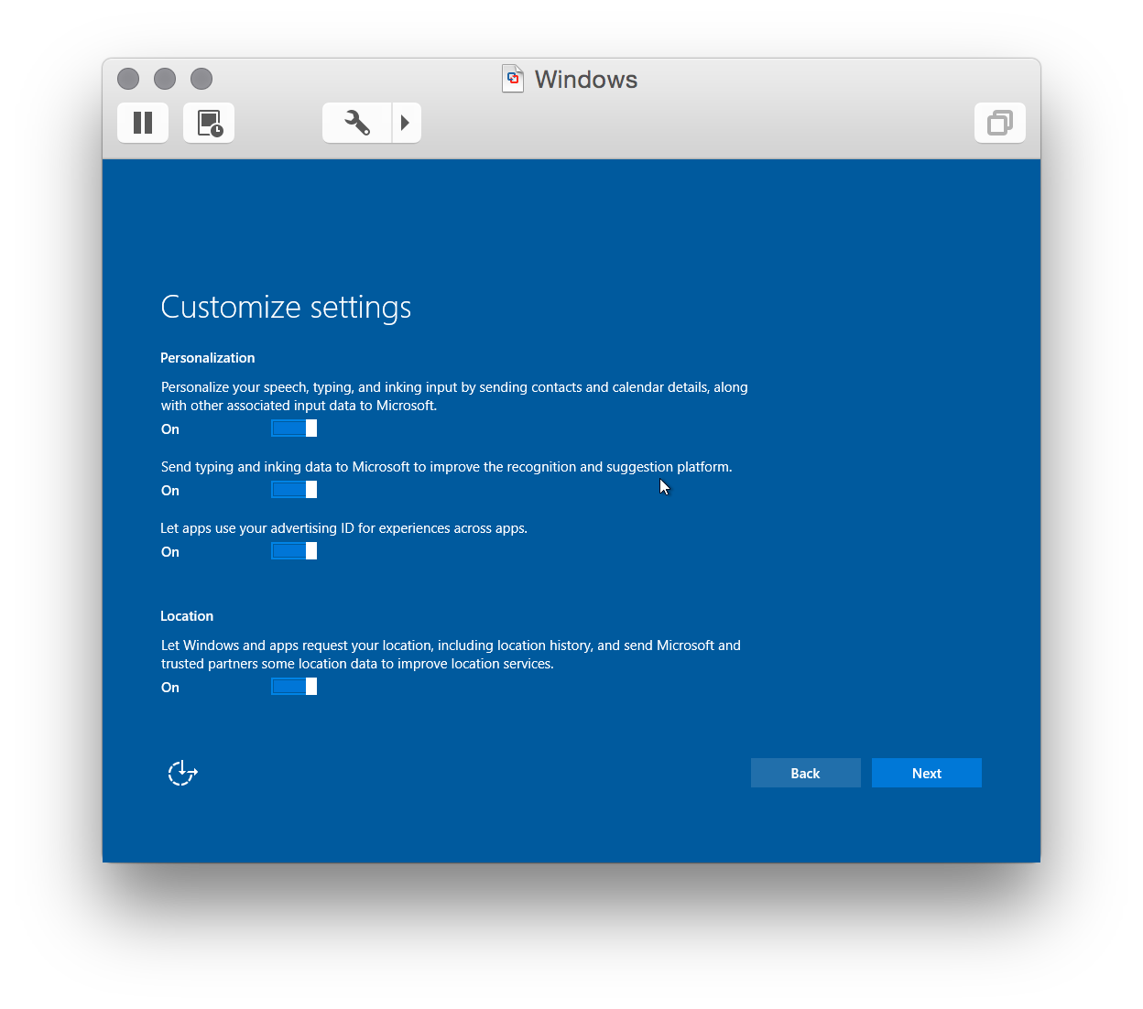The height and width of the screenshot is (1009, 1143).
Task: Disable location request toggle
Action: click(x=294, y=687)
